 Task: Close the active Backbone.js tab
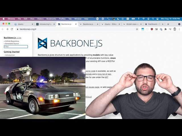pos(76,24)
